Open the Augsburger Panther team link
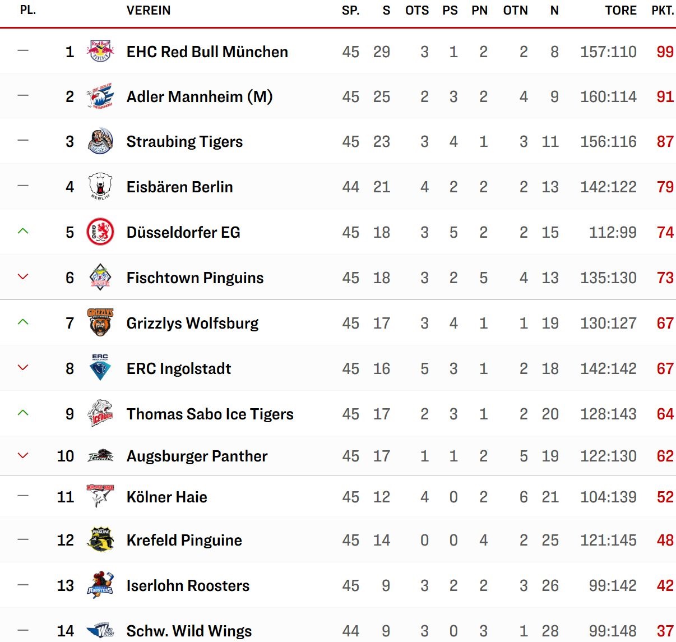The image size is (676, 642). [197, 456]
